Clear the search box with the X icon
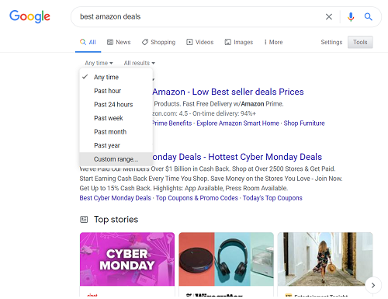388x299 pixels. (x=329, y=17)
